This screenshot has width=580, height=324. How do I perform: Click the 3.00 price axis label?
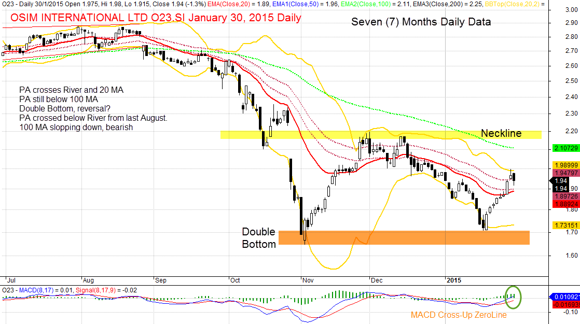click(572, 10)
